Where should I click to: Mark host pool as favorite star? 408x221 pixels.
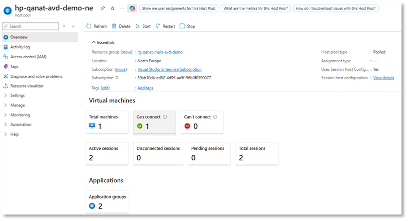112,8
